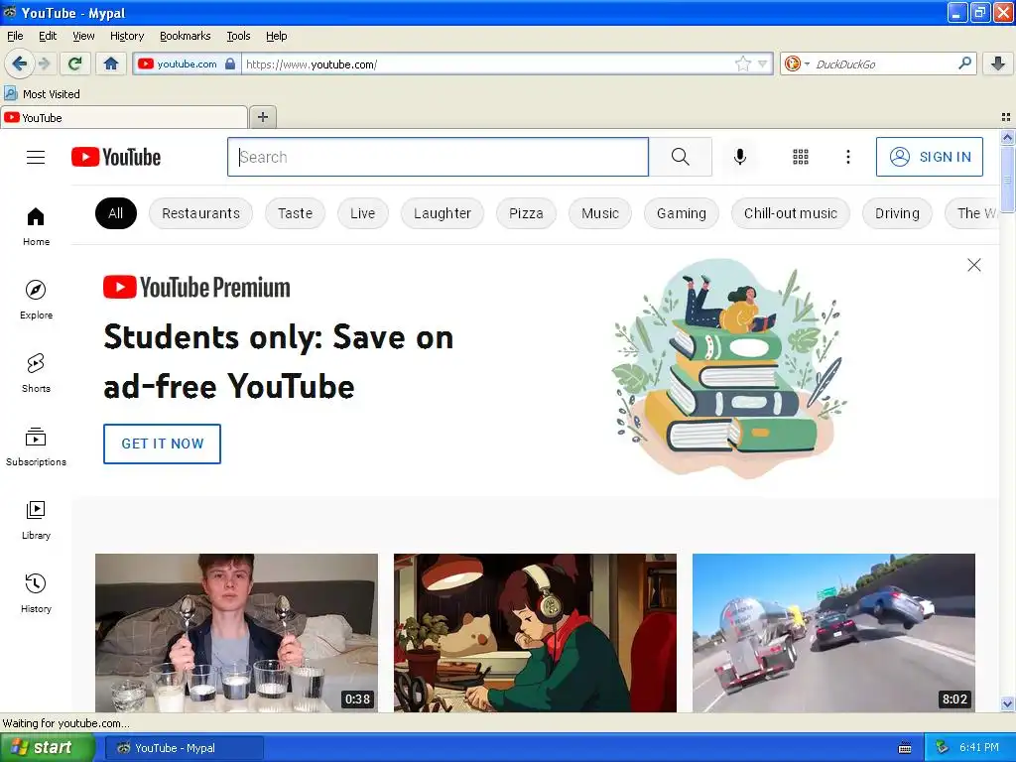Click the tray network status icon
1016x762 pixels.
point(942,748)
